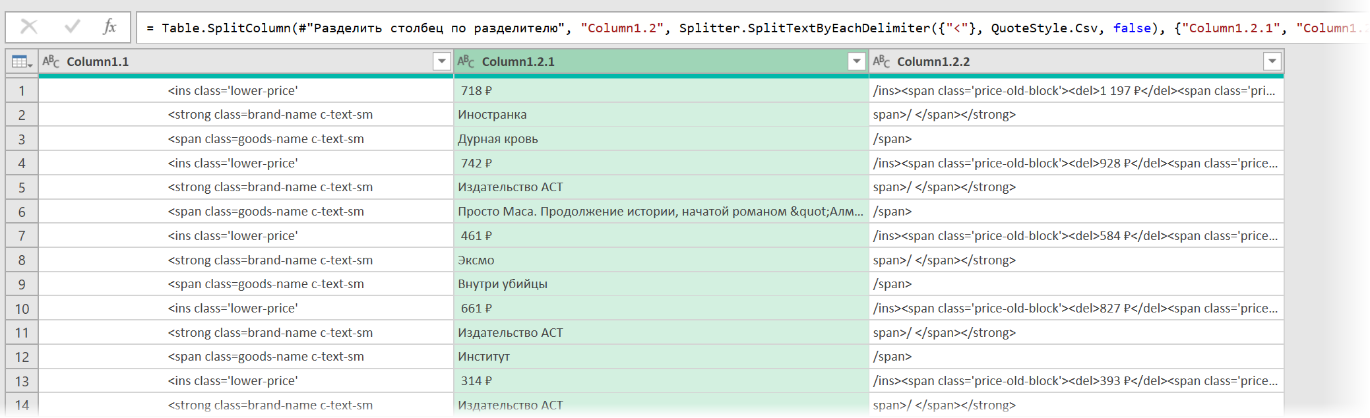Viewport: 1370px width, 418px height.
Task: Click the cell containing 'Иностранка'
Action: [661, 115]
